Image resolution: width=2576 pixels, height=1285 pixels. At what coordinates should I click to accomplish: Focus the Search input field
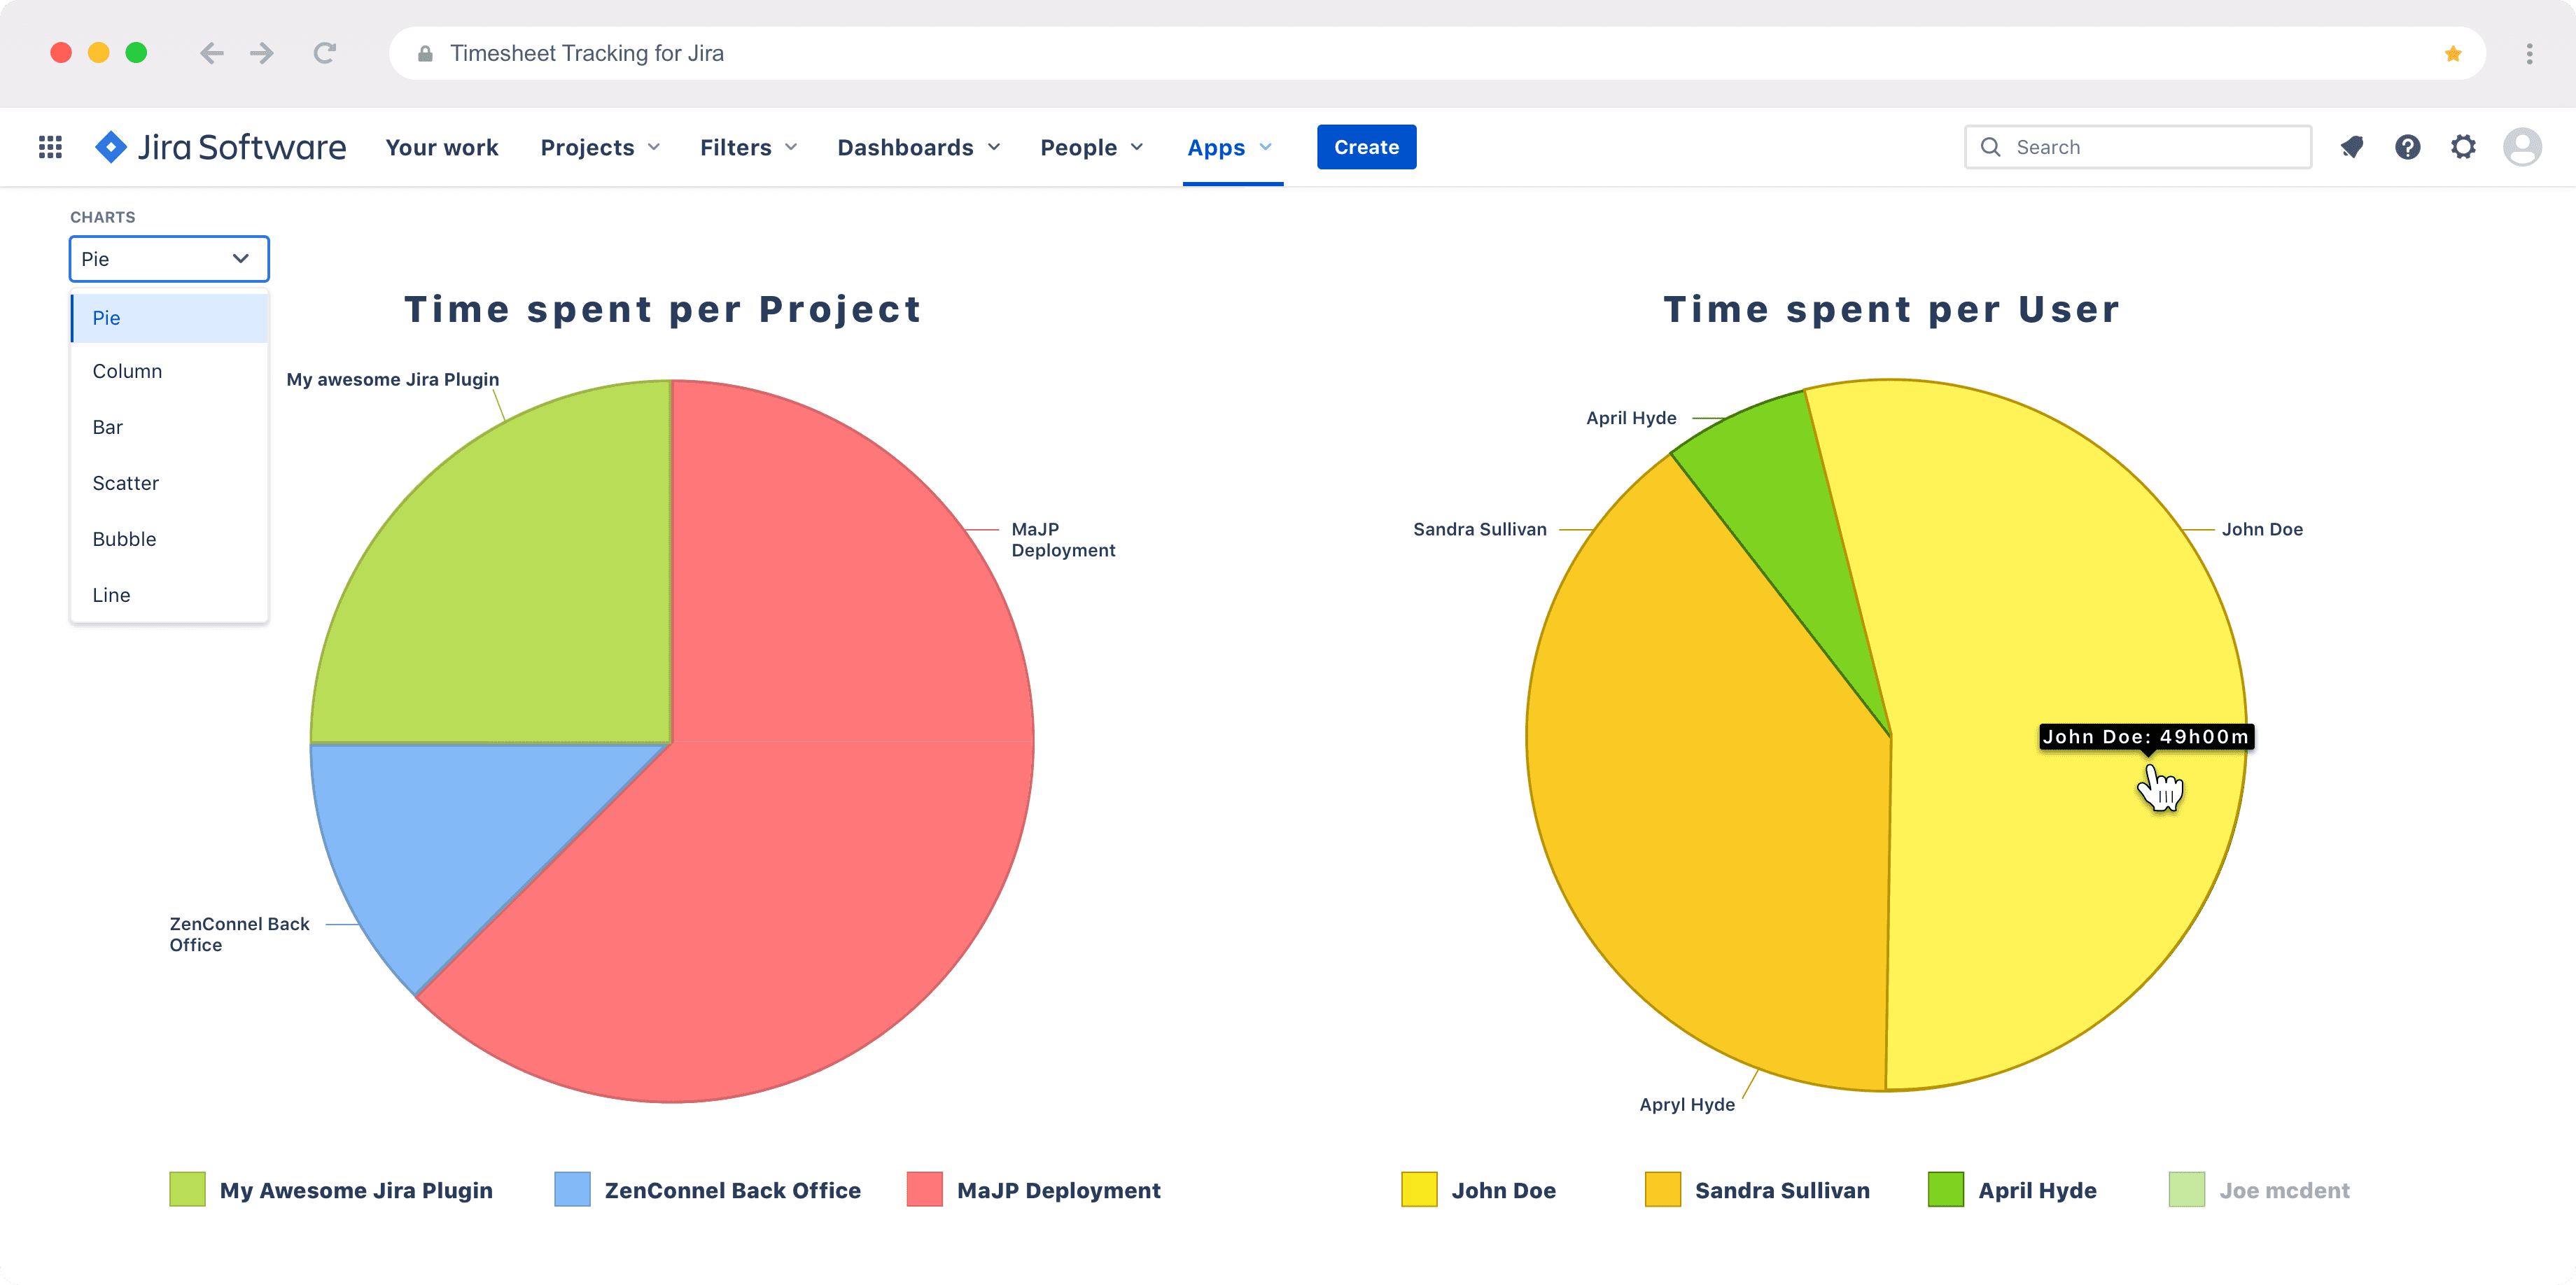click(x=2138, y=147)
